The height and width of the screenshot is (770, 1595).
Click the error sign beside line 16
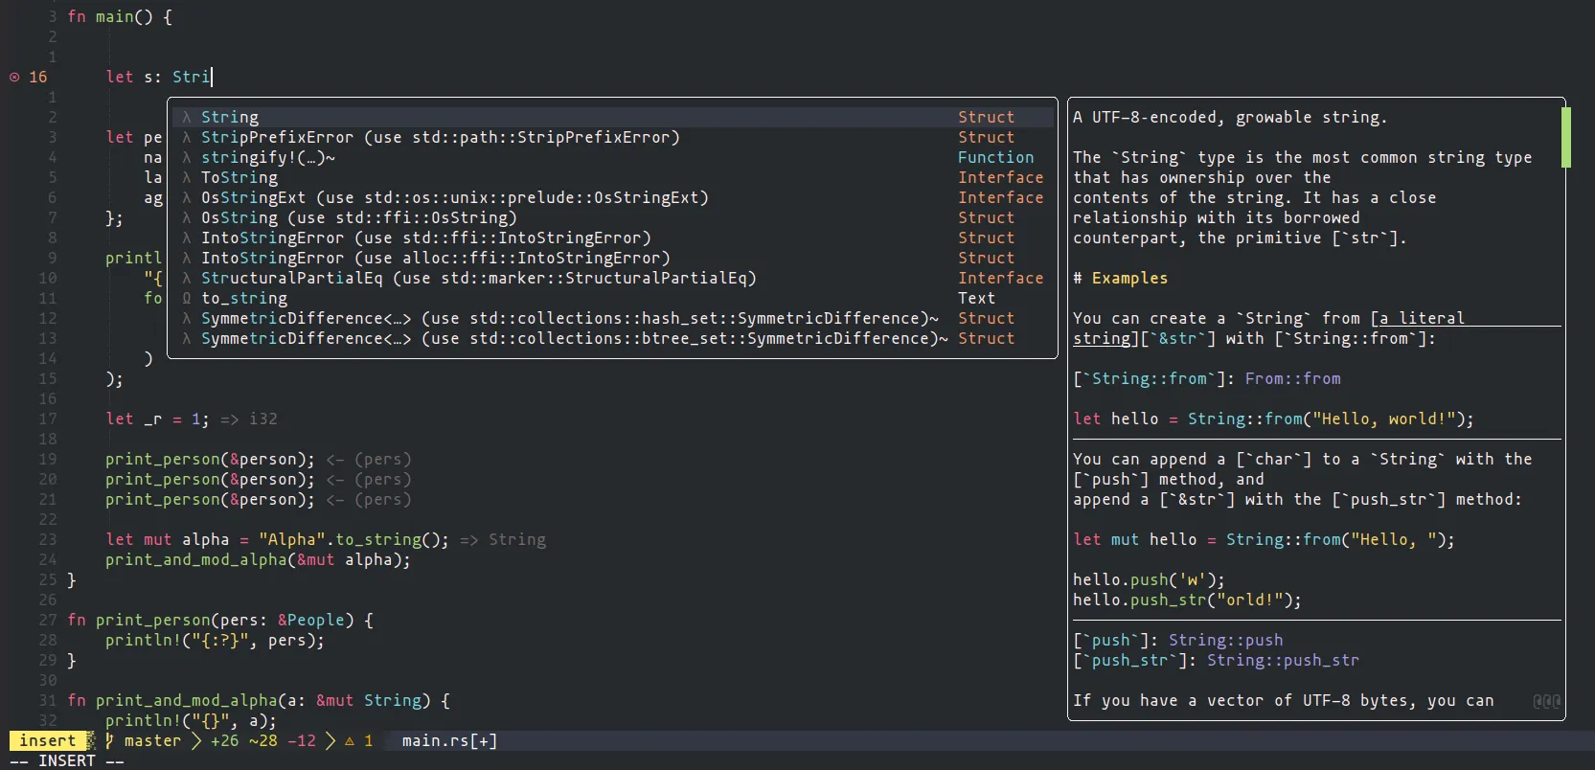pos(14,77)
